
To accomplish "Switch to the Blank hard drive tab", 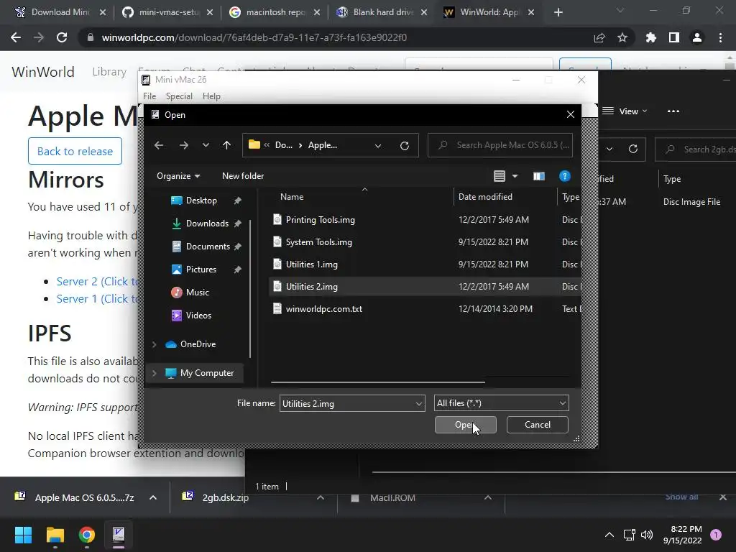I will point(382,12).
